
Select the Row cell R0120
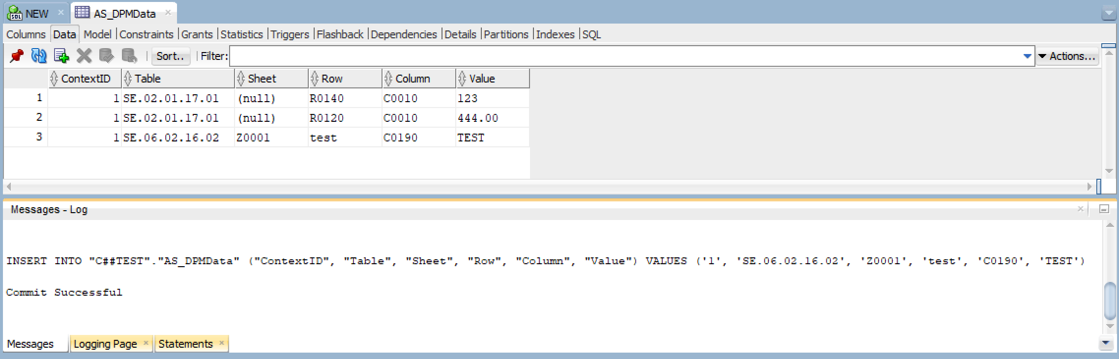(345, 118)
